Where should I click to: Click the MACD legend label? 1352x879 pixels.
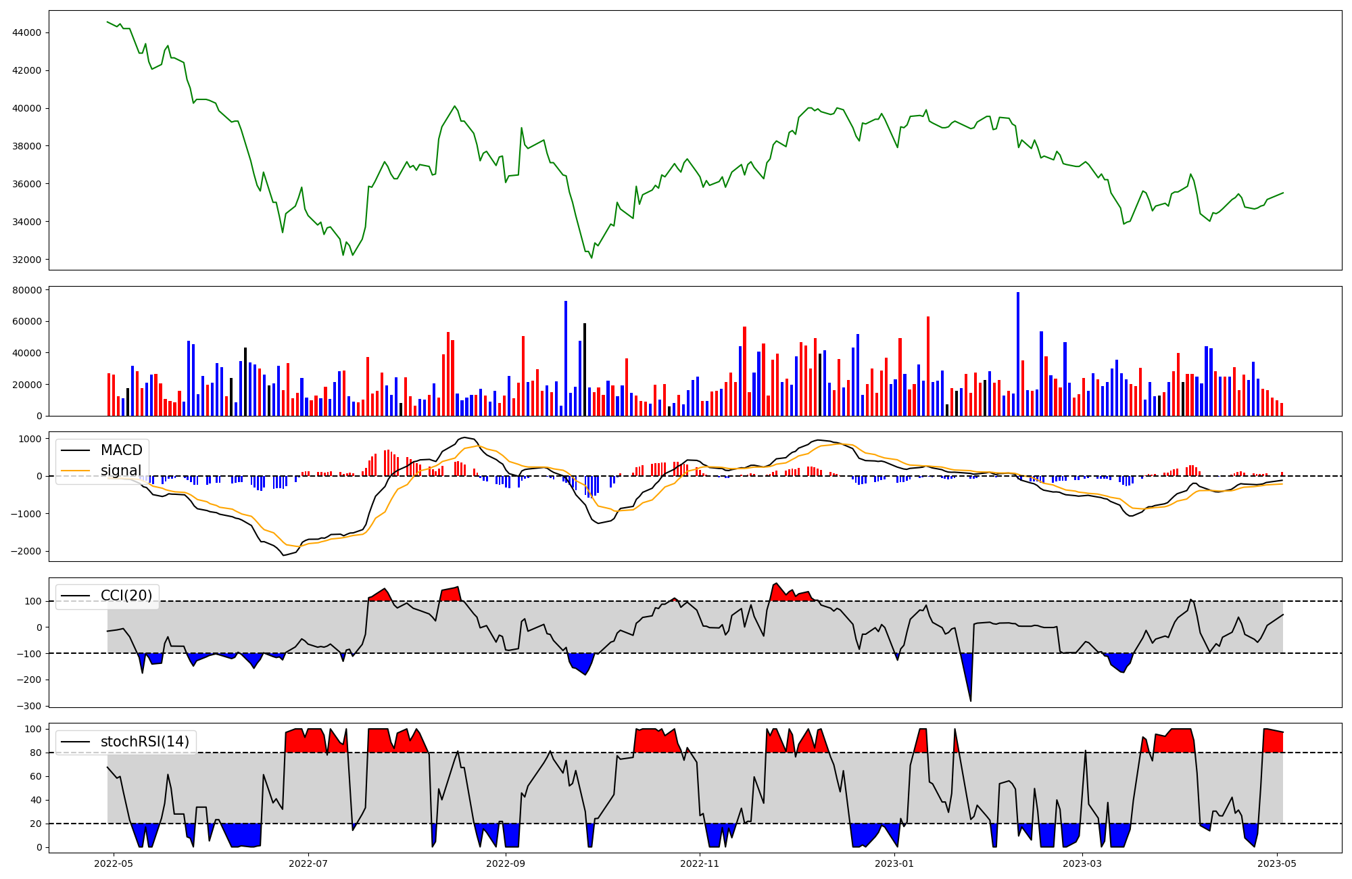121,450
